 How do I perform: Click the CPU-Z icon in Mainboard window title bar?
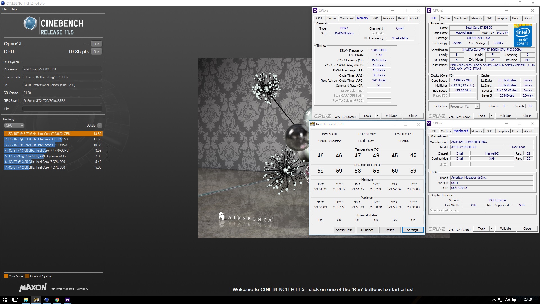[429, 123]
